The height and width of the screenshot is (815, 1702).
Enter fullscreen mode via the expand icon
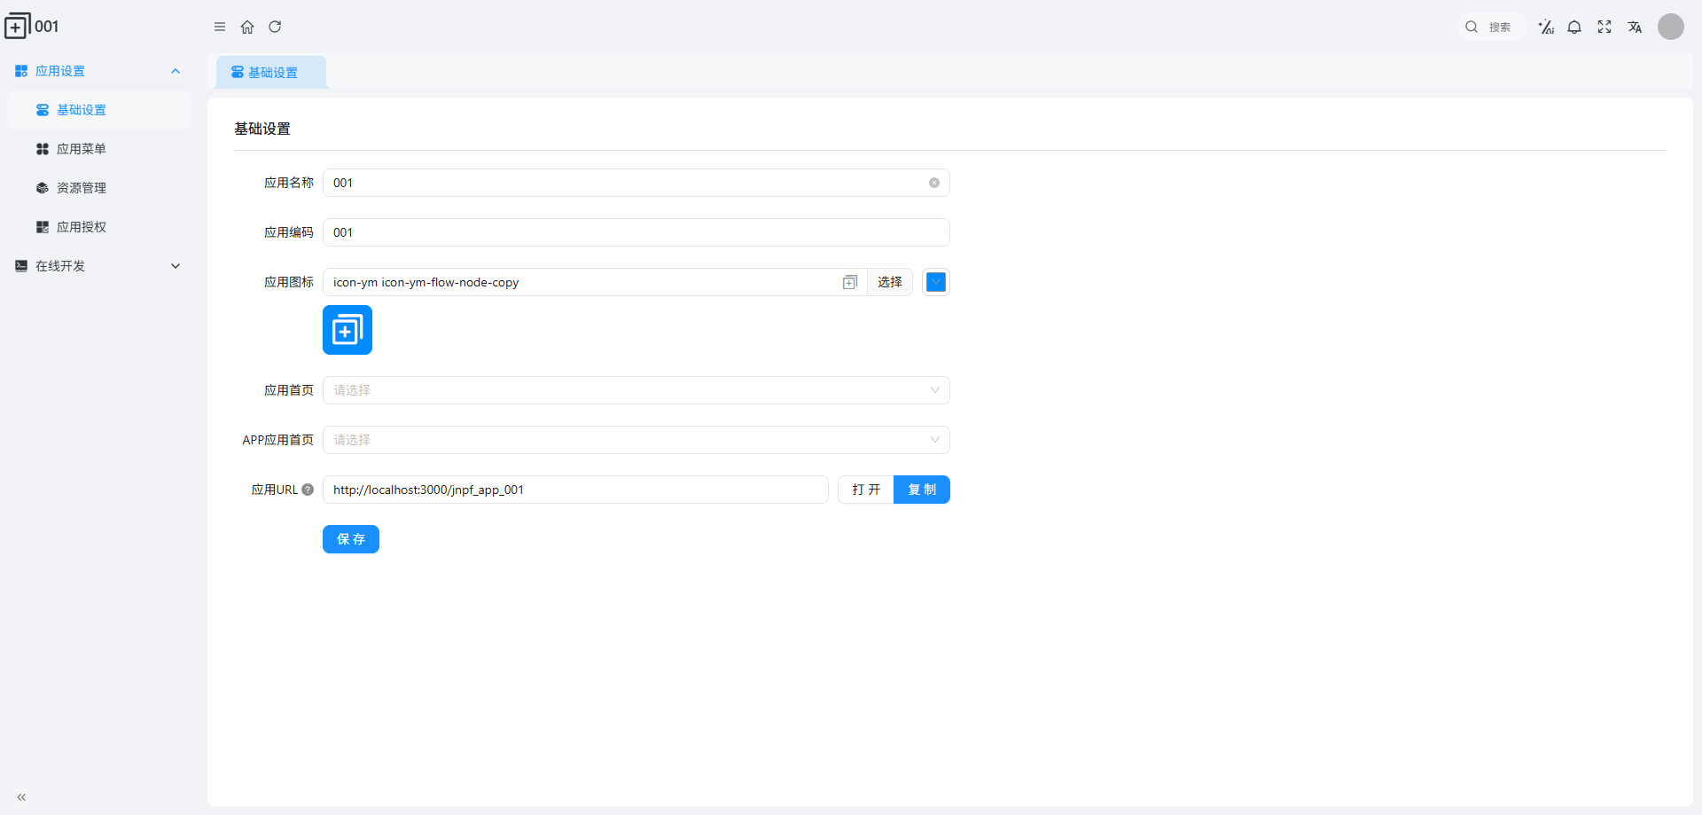pyautogui.click(x=1604, y=27)
